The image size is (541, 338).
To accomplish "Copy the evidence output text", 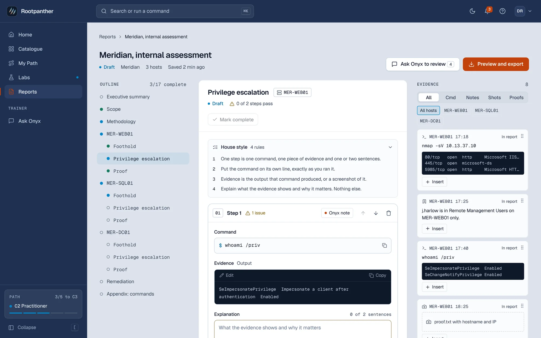I will pos(378,275).
